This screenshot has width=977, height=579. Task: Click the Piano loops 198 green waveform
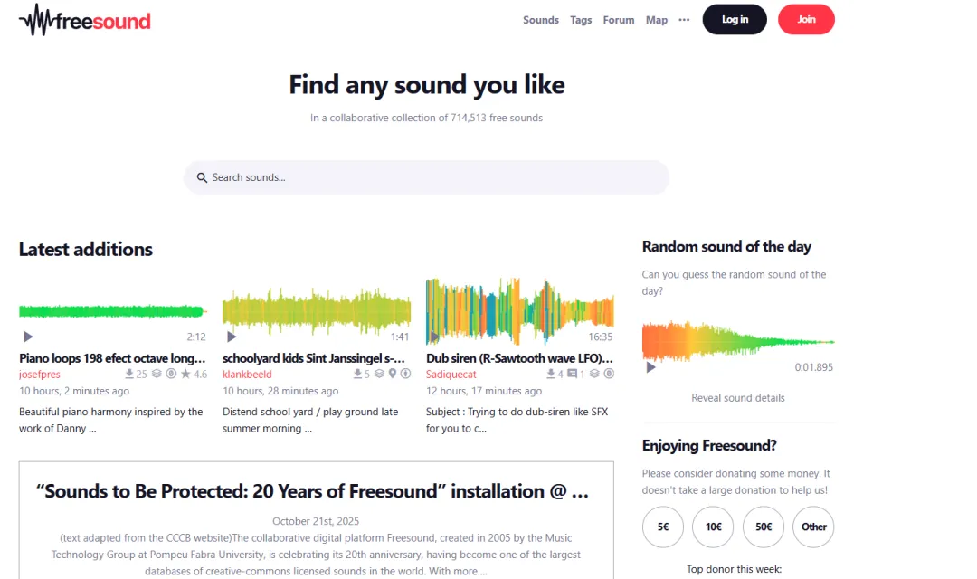pos(113,311)
